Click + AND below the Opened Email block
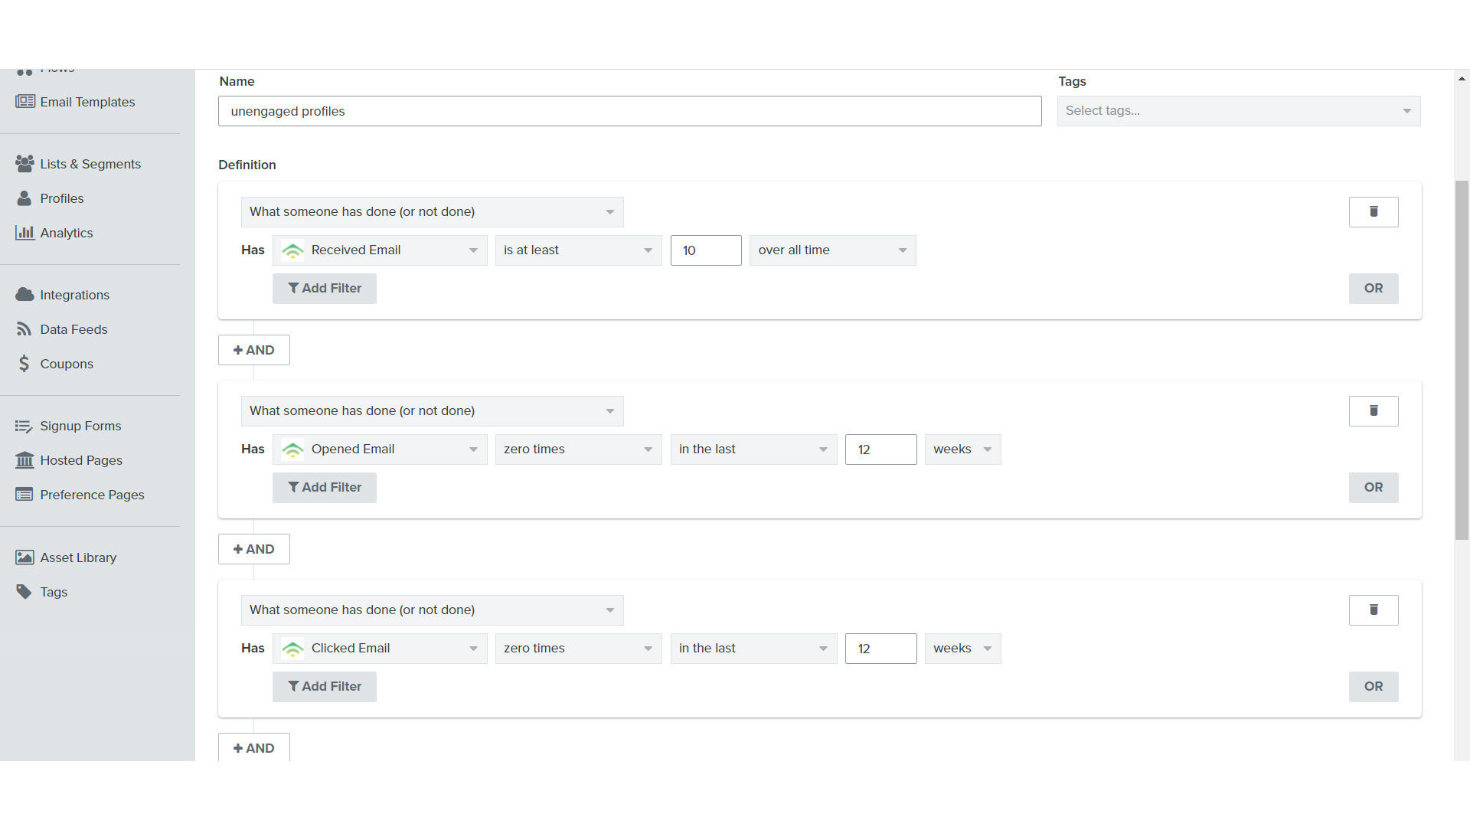Screen dimensions: 1470x827 point(254,549)
